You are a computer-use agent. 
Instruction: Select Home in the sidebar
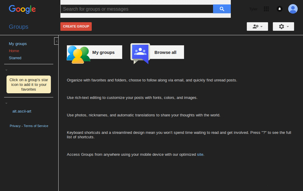pos(14,51)
